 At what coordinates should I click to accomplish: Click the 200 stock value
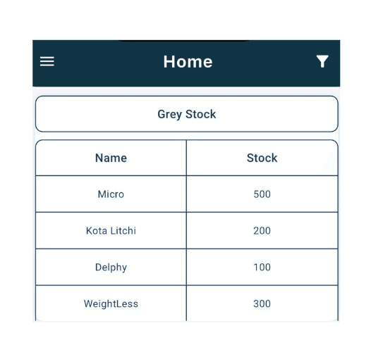click(x=262, y=231)
